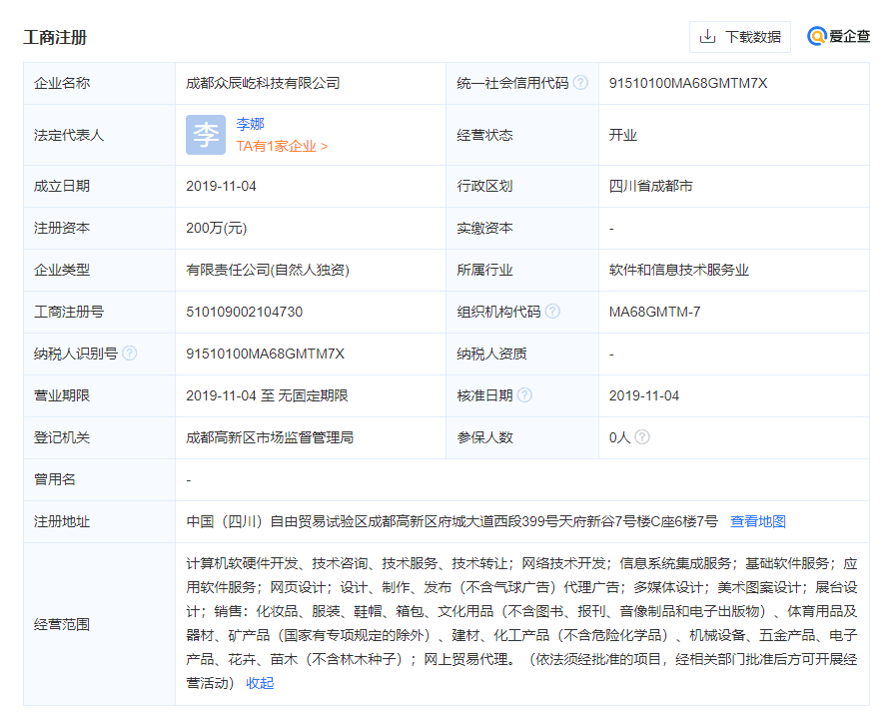Collapse business scope with 收起
The height and width of the screenshot is (724, 888).
260,683
